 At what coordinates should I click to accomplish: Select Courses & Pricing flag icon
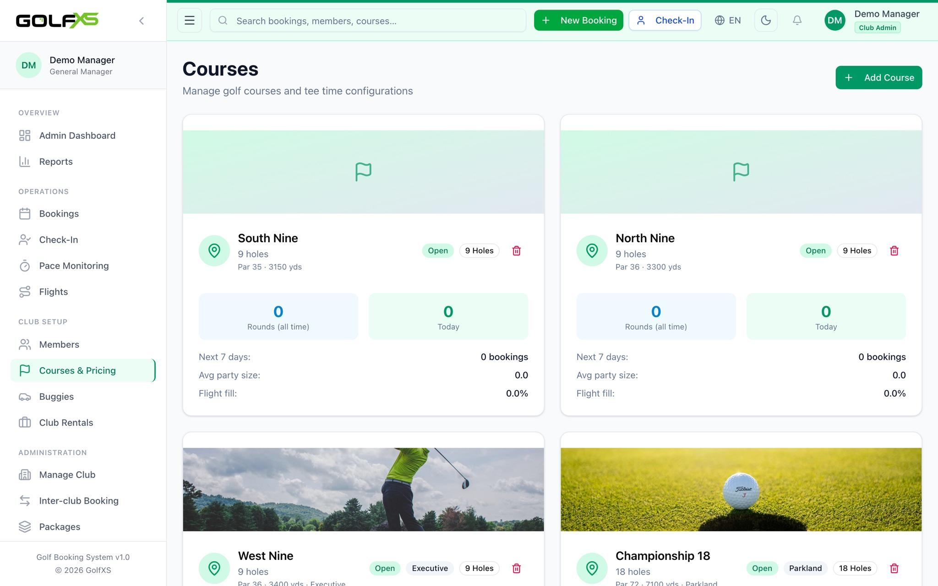tap(25, 370)
